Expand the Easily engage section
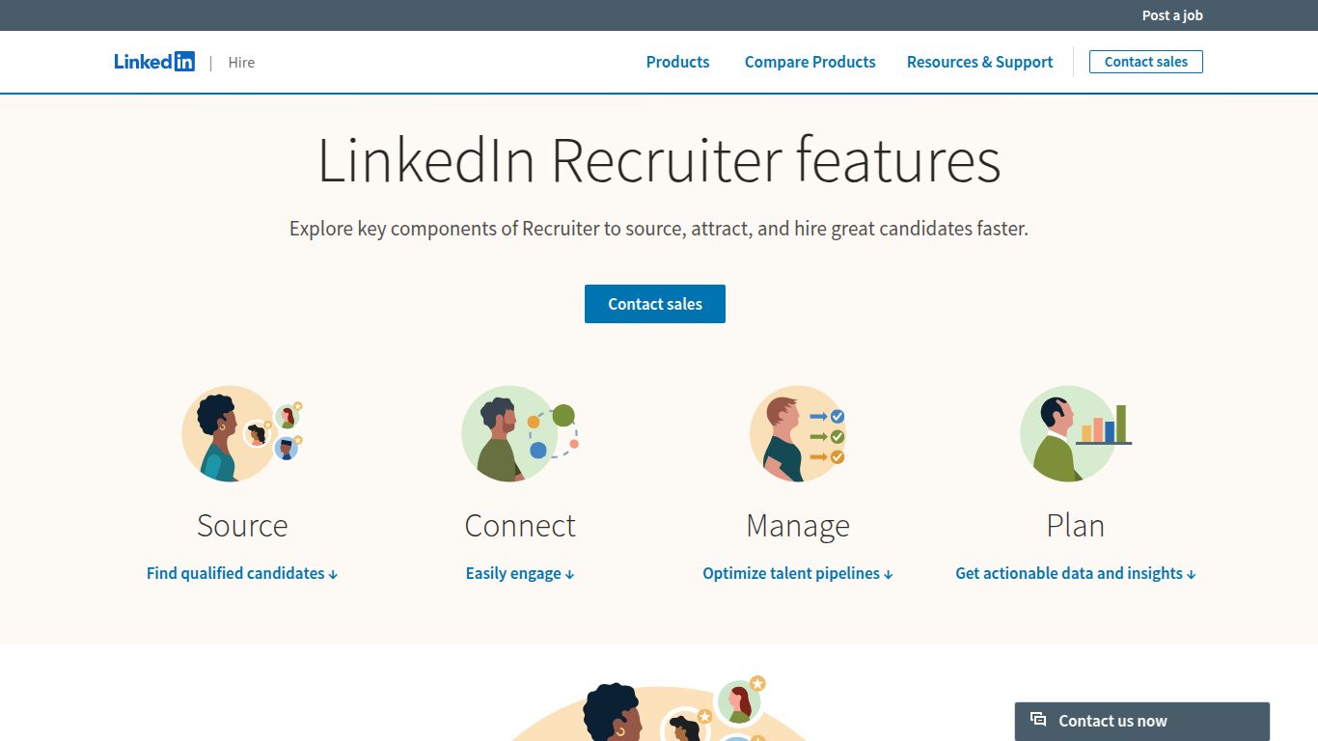 pyautogui.click(x=519, y=573)
